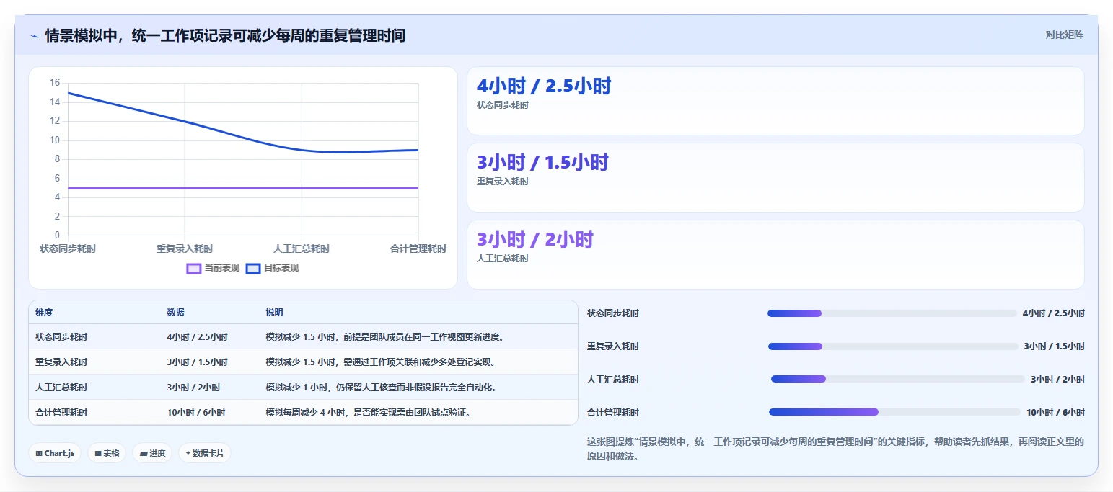Click the 状态同步耗时 progress row label

613,313
